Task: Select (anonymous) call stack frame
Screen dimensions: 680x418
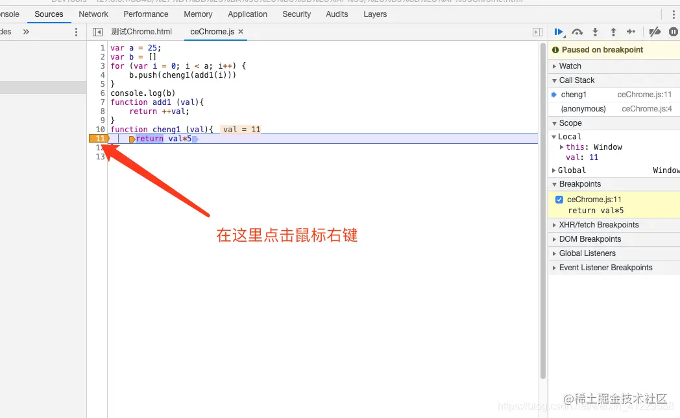Action: point(614,109)
